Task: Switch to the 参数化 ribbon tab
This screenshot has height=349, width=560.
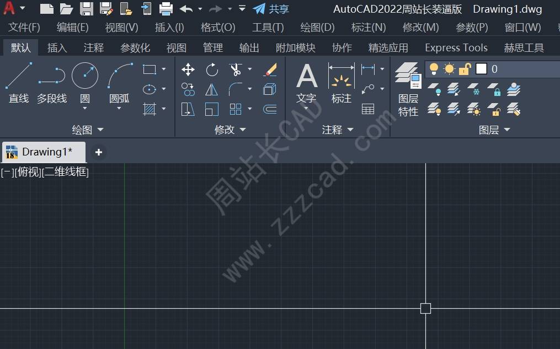Action: 135,48
